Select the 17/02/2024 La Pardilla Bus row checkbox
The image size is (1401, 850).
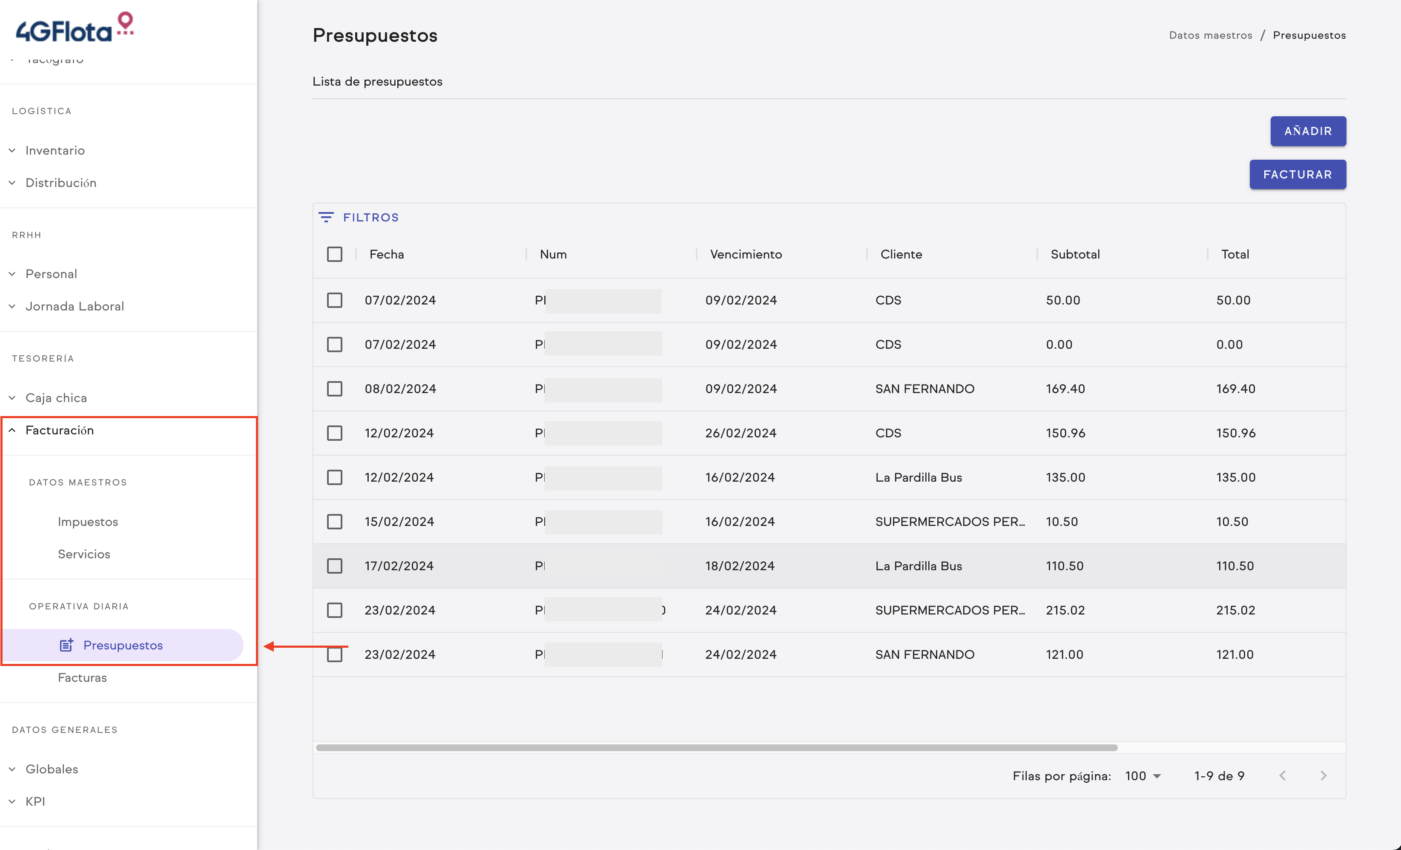334,566
